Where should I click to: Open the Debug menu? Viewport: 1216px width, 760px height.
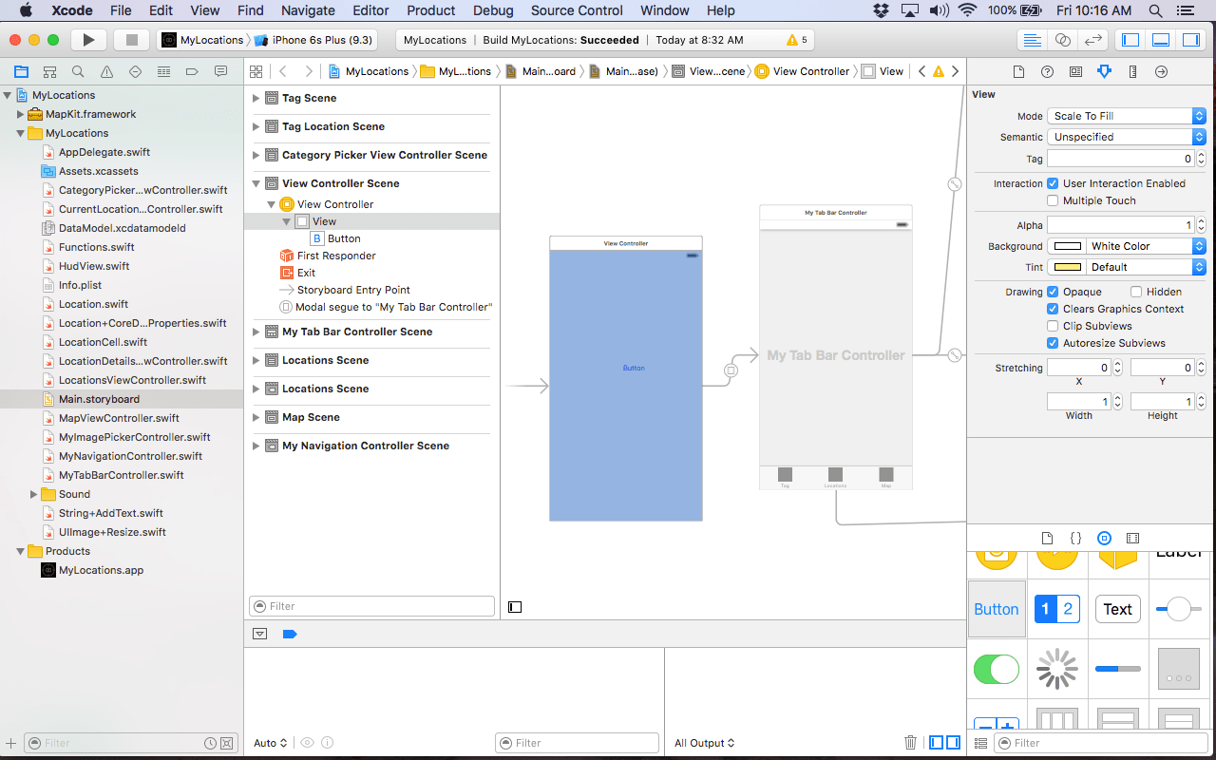point(493,10)
